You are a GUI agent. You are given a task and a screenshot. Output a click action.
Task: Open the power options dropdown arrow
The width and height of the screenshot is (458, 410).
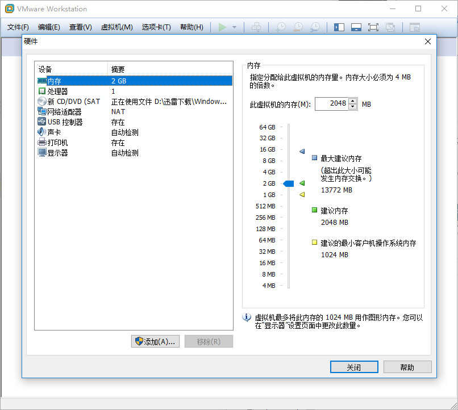pos(234,27)
